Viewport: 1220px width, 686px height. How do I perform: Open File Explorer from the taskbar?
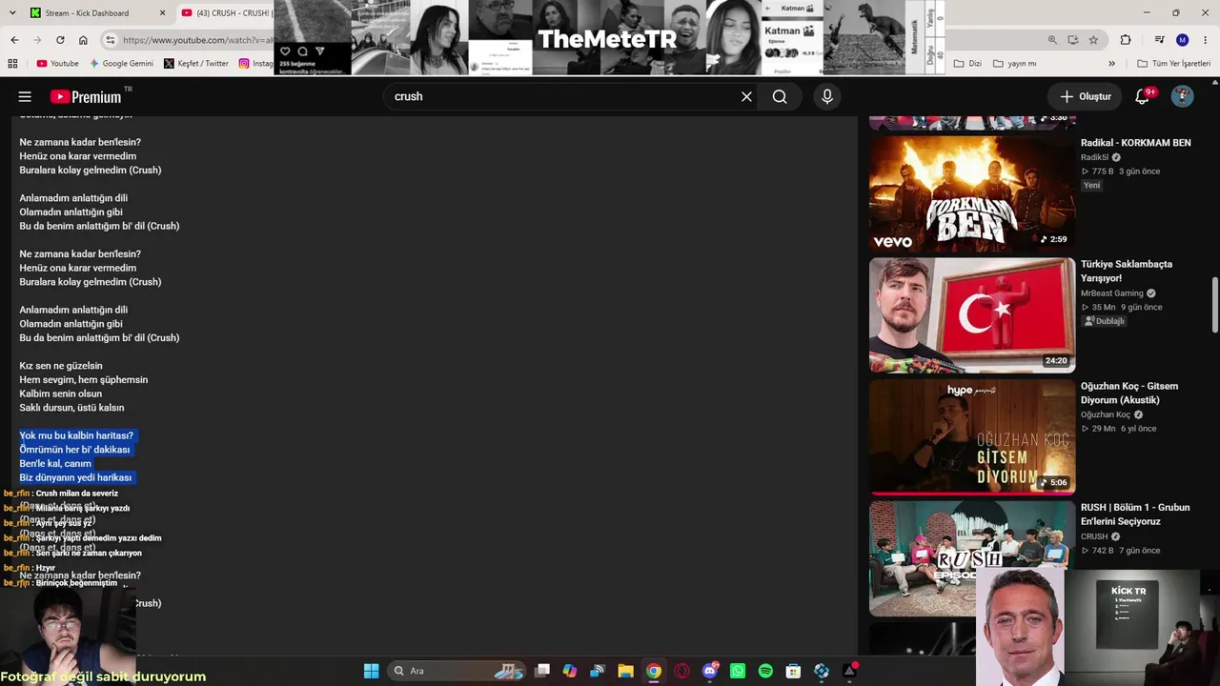click(625, 671)
